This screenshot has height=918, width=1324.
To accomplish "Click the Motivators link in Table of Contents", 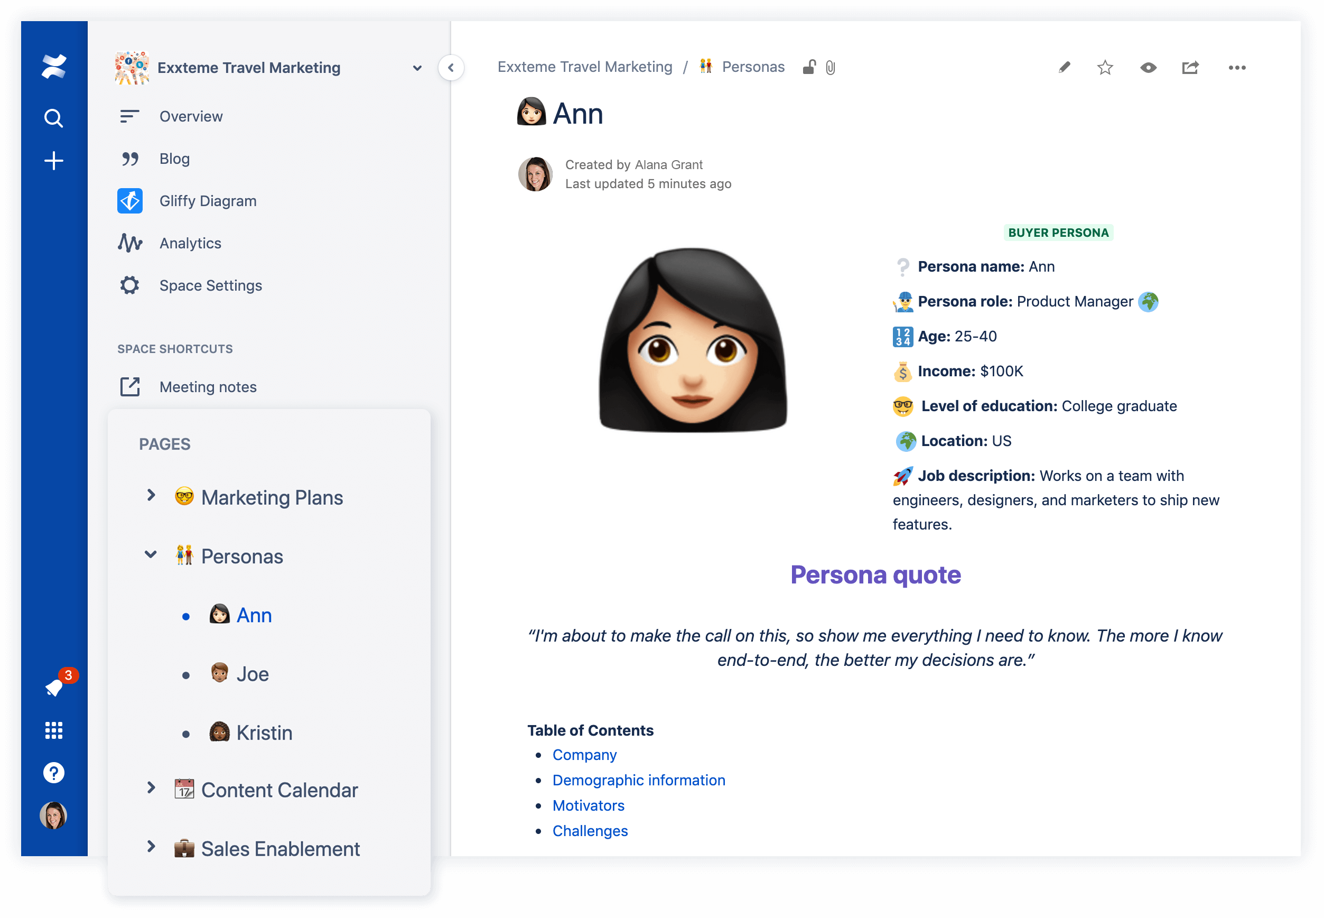I will click(589, 804).
